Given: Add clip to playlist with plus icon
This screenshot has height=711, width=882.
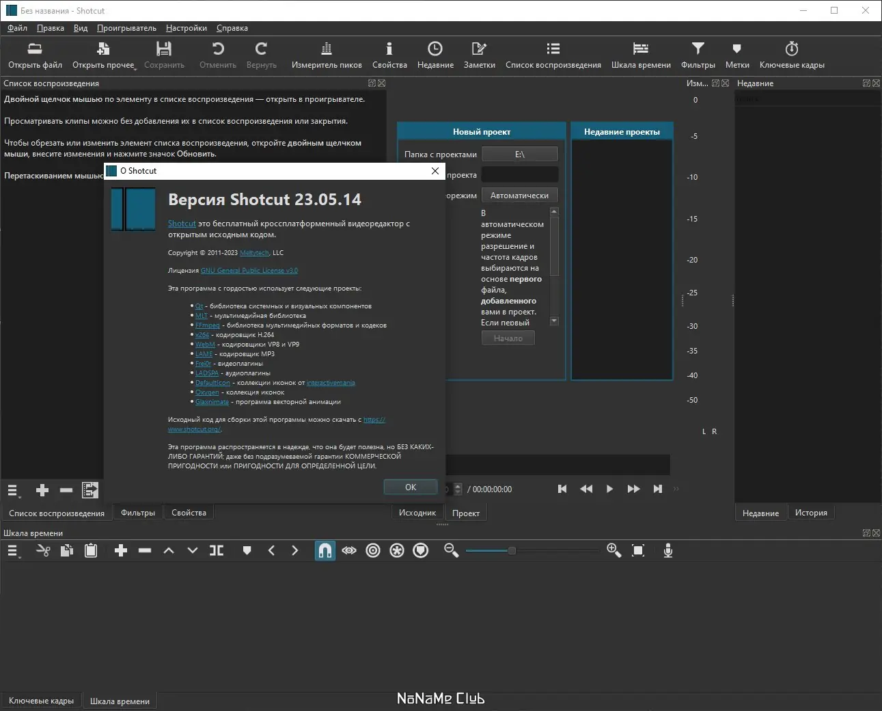Looking at the screenshot, I should click(x=42, y=490).
